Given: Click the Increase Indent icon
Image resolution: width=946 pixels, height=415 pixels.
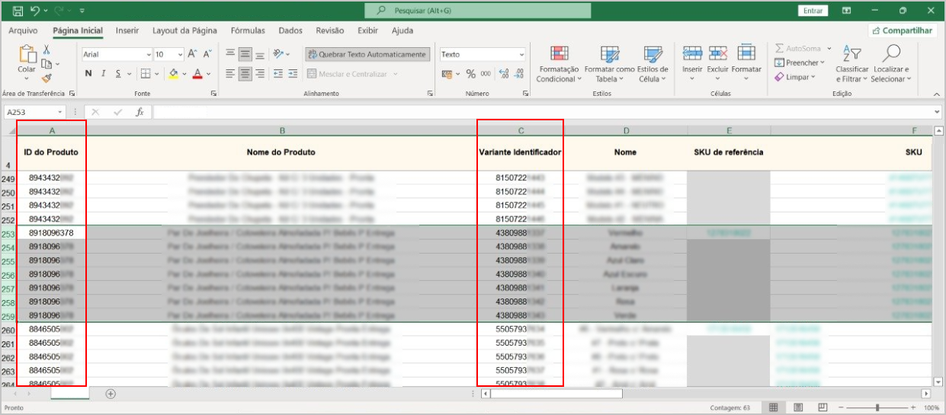Looking at the screenshot, I should (293, 74).
